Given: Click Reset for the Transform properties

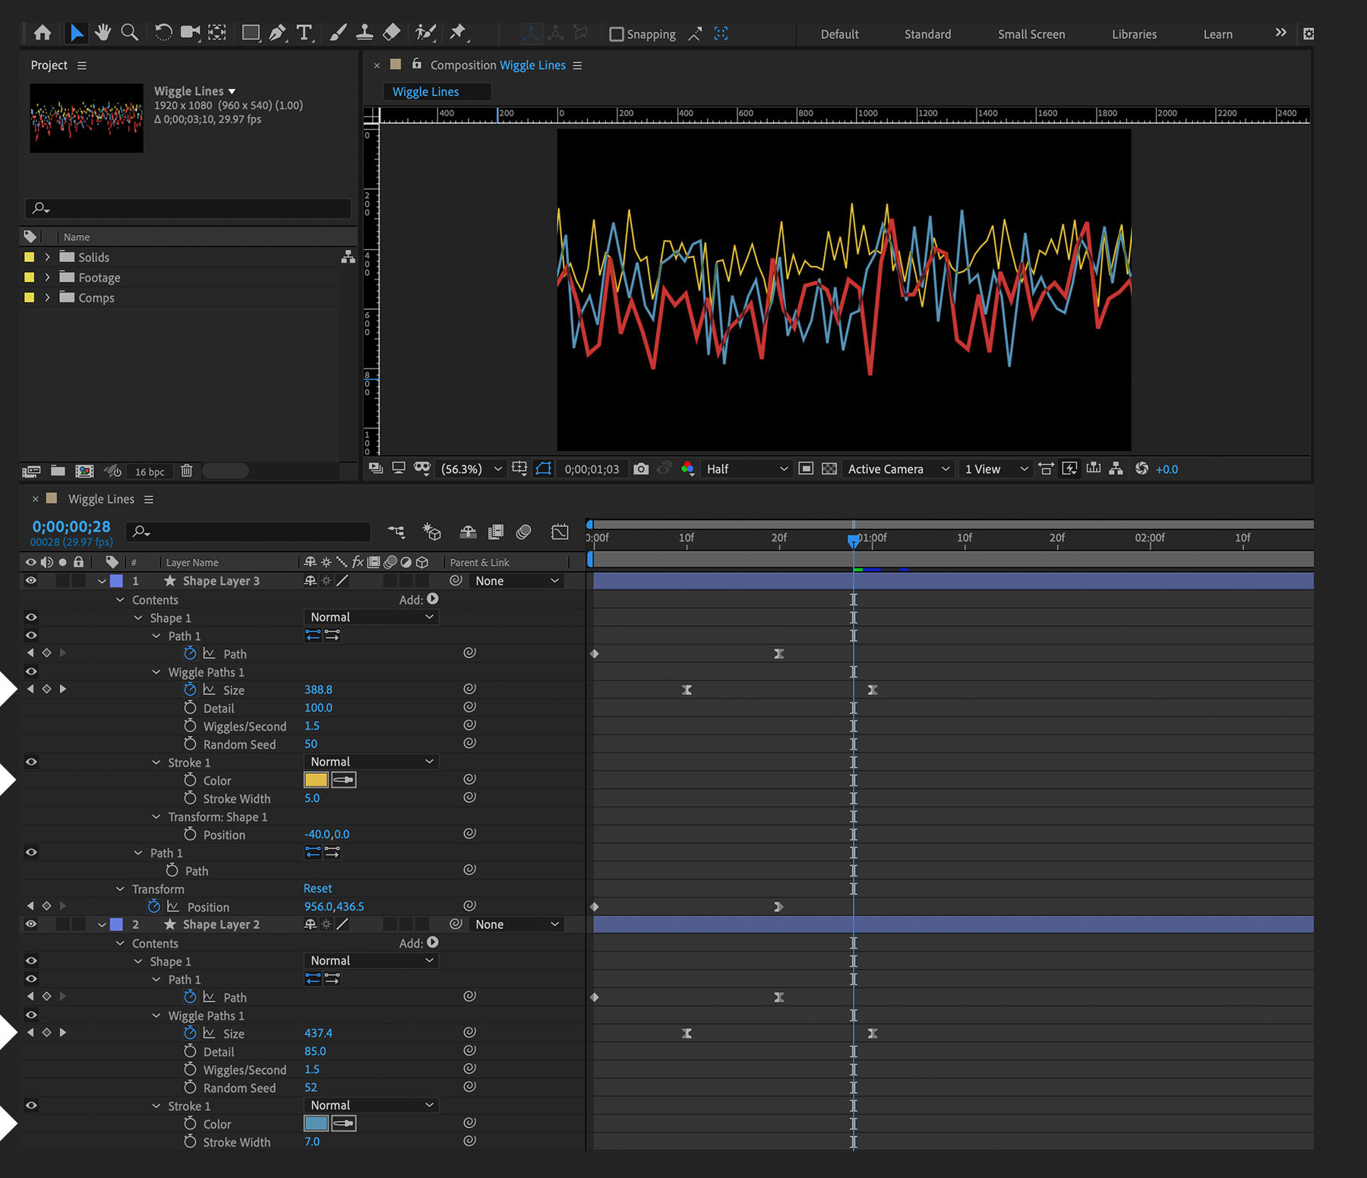Looking at the screenshot, I should (x=317, y=888).
